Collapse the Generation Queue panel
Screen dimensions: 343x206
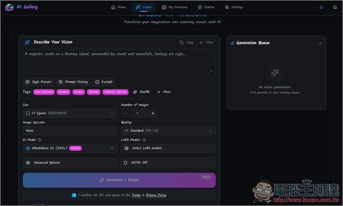[x=320, y=43]
